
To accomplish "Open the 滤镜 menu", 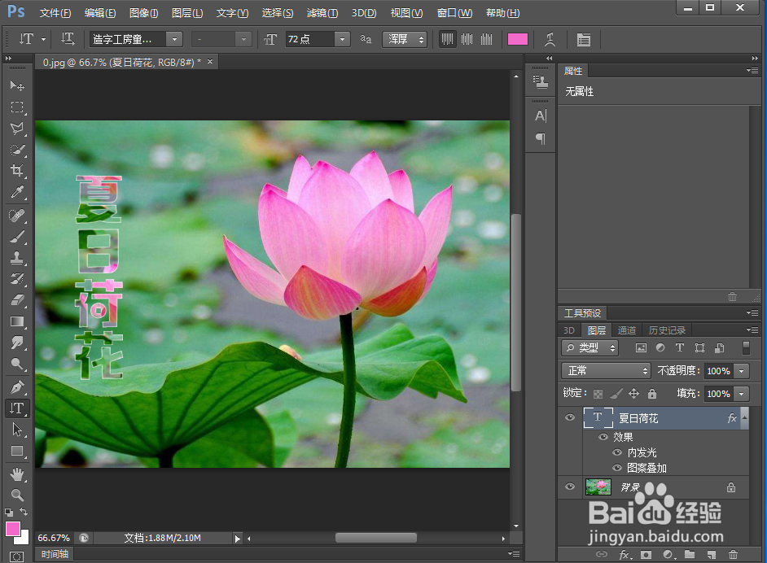I will [322, 13].
